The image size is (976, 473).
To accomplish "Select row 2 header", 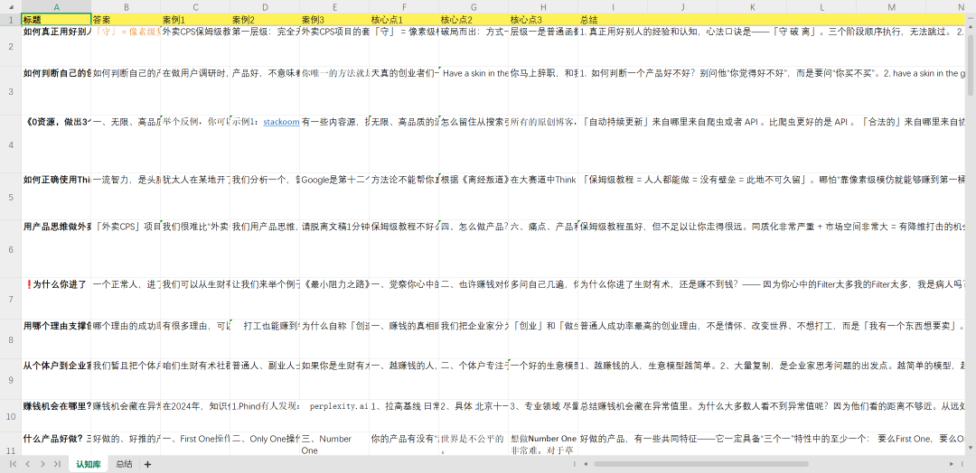I will tap(11, 45).
